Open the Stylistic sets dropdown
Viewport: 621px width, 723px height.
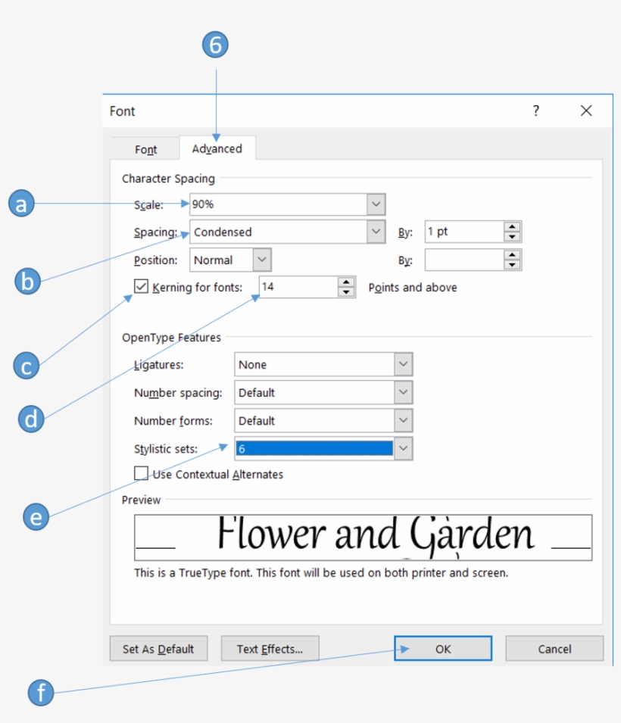pyautogui.click(x=403, y=448)
